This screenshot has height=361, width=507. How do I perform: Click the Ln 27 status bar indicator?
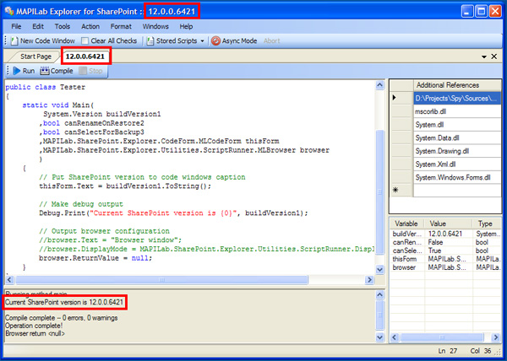click(x=448, y=351)
